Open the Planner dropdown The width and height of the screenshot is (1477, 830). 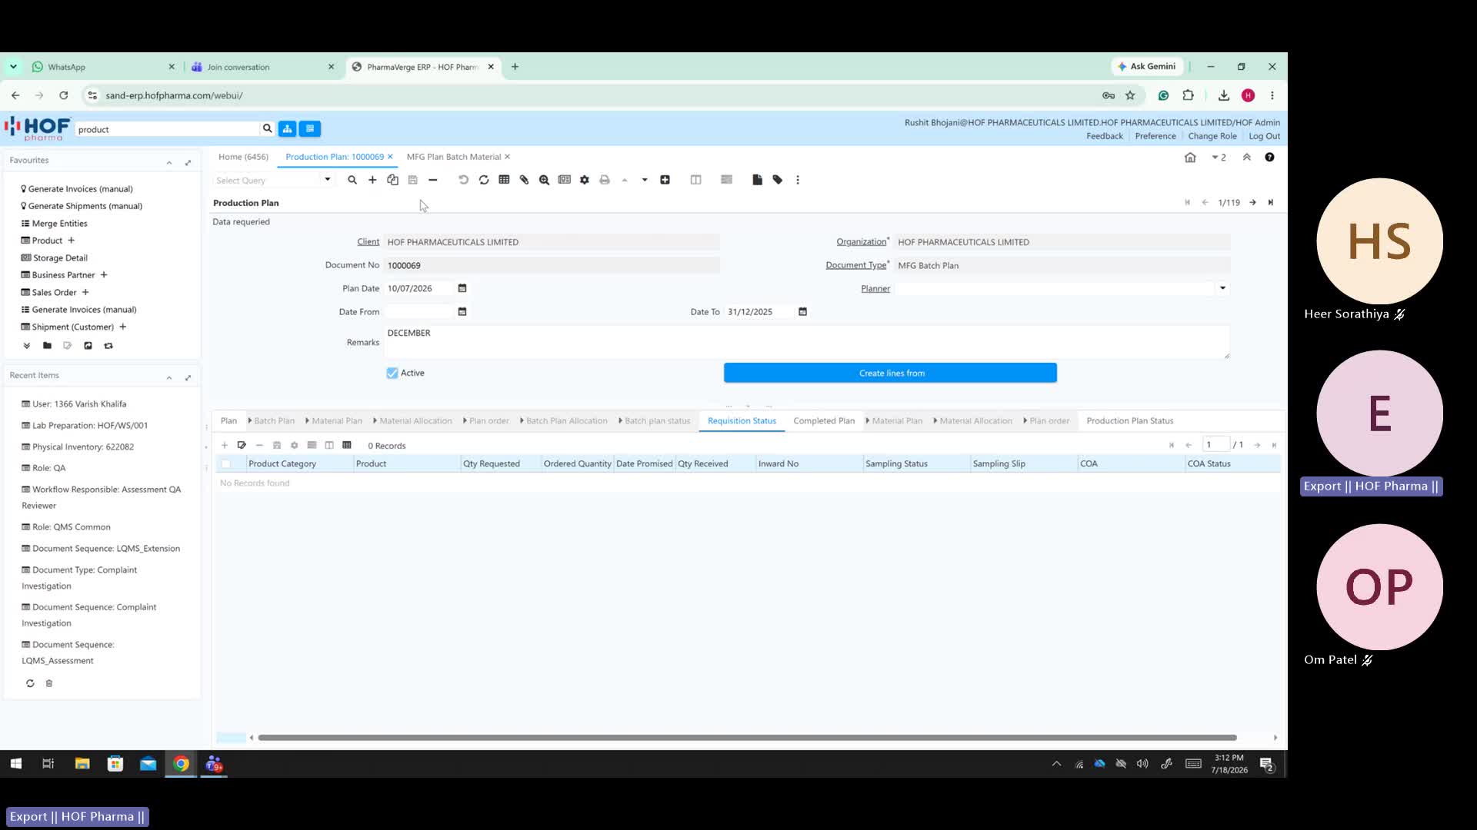tap(1222, 289)
